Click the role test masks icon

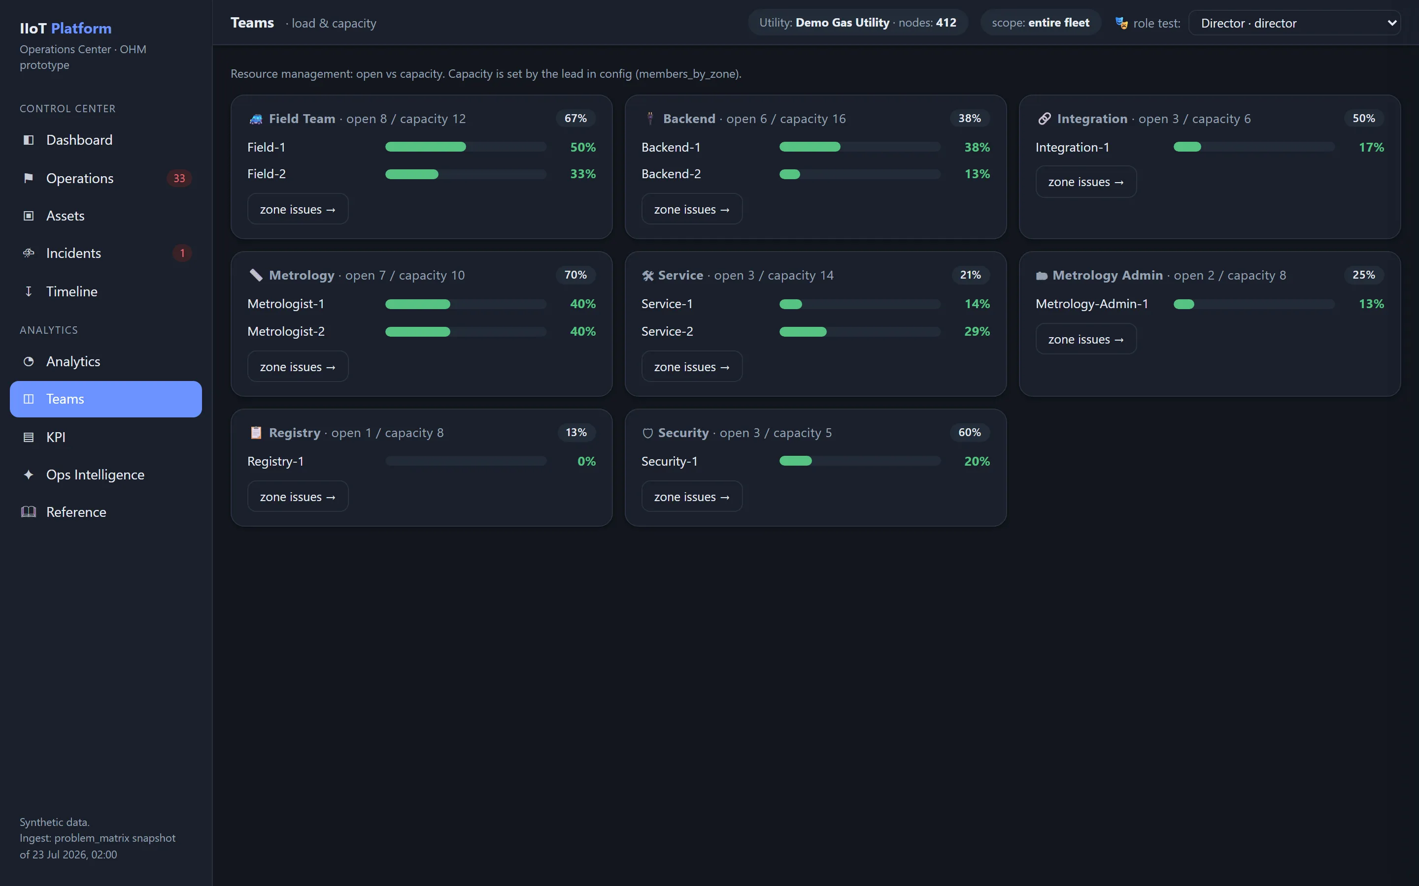pyautogui.click(x=1121, y=24)
